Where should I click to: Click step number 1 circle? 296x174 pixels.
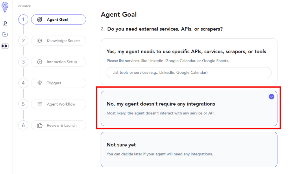click(x=23, y=20)
